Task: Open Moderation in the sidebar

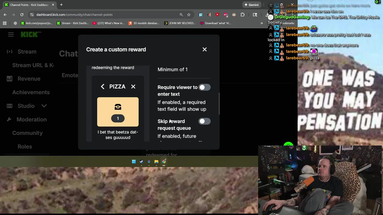Action: 31,119
